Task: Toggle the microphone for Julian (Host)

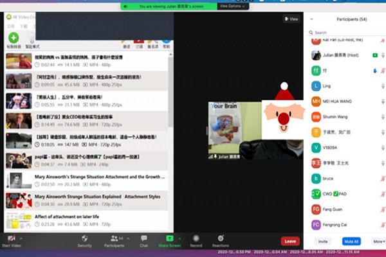Action: click(383, 55)
